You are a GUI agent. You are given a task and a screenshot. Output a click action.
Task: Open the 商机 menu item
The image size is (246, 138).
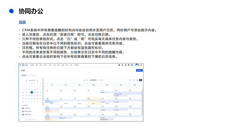50,65
